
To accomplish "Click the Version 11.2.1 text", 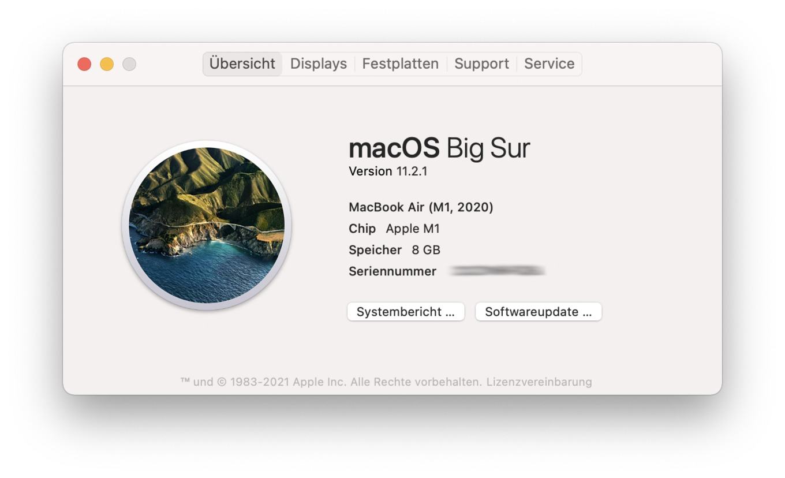I will click(388, 171).
